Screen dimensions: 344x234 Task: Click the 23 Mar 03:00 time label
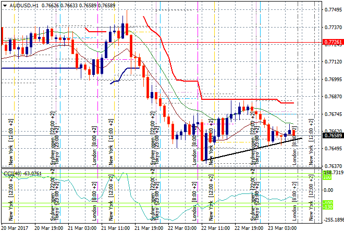(282, 228)
